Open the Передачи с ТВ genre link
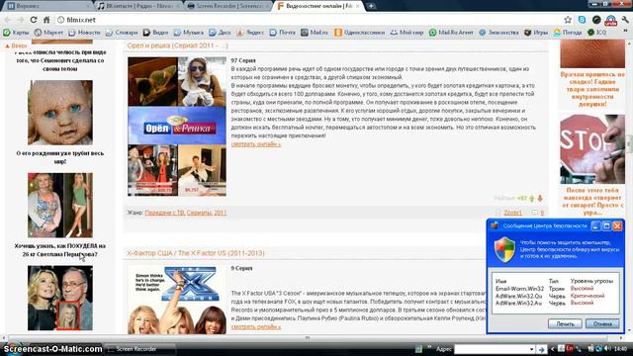 164,213
